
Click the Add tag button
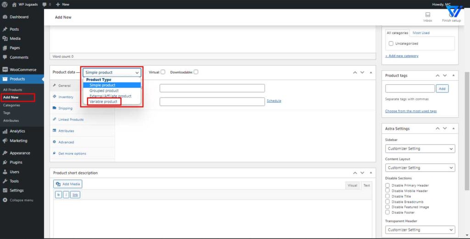click(442, 88)
